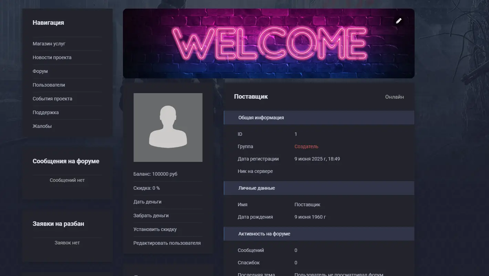Open Пользователи navigation item
The width and height of the screenshot is (489, 276).
[49, 85]
